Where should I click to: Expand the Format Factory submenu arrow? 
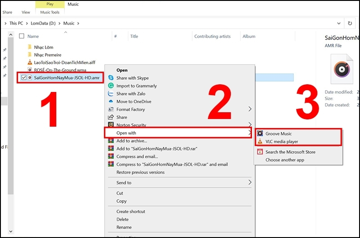click(250, 109)
